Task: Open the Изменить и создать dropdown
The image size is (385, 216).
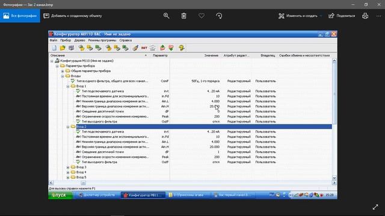Action: coord(300,16)
